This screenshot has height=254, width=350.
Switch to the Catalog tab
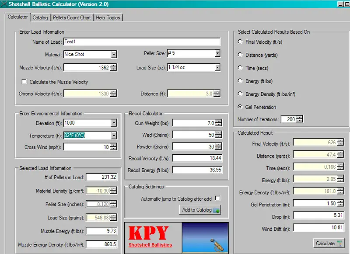pyautogui.click(x=40, y=17)
